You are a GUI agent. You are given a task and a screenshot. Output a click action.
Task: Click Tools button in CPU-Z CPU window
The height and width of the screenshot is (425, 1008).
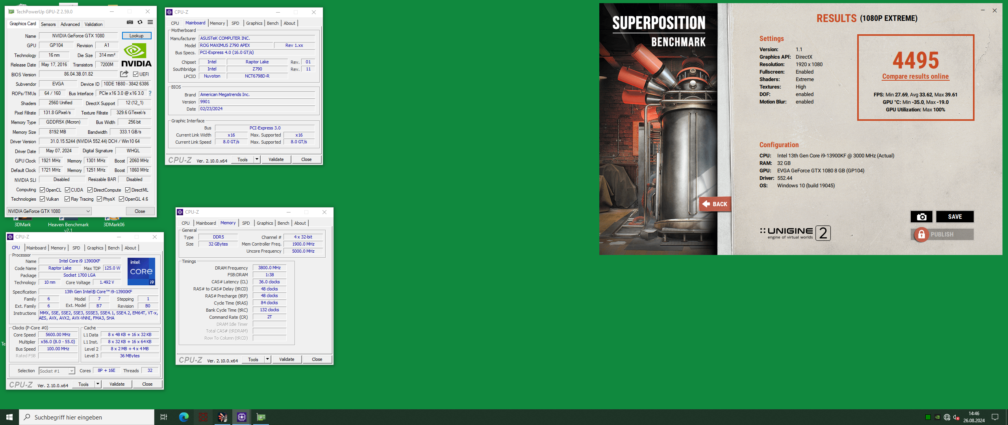[83, 384]
